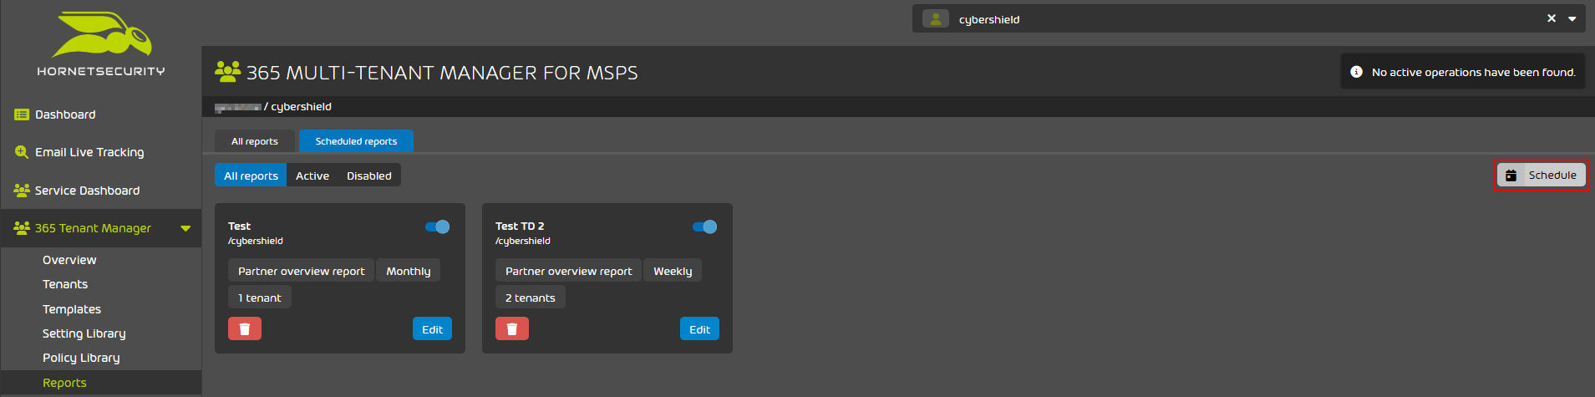The width and height of the screenshot is (1595, 397).
Task: Go to Tenants submenu
Action: click(x=65, y=284)
